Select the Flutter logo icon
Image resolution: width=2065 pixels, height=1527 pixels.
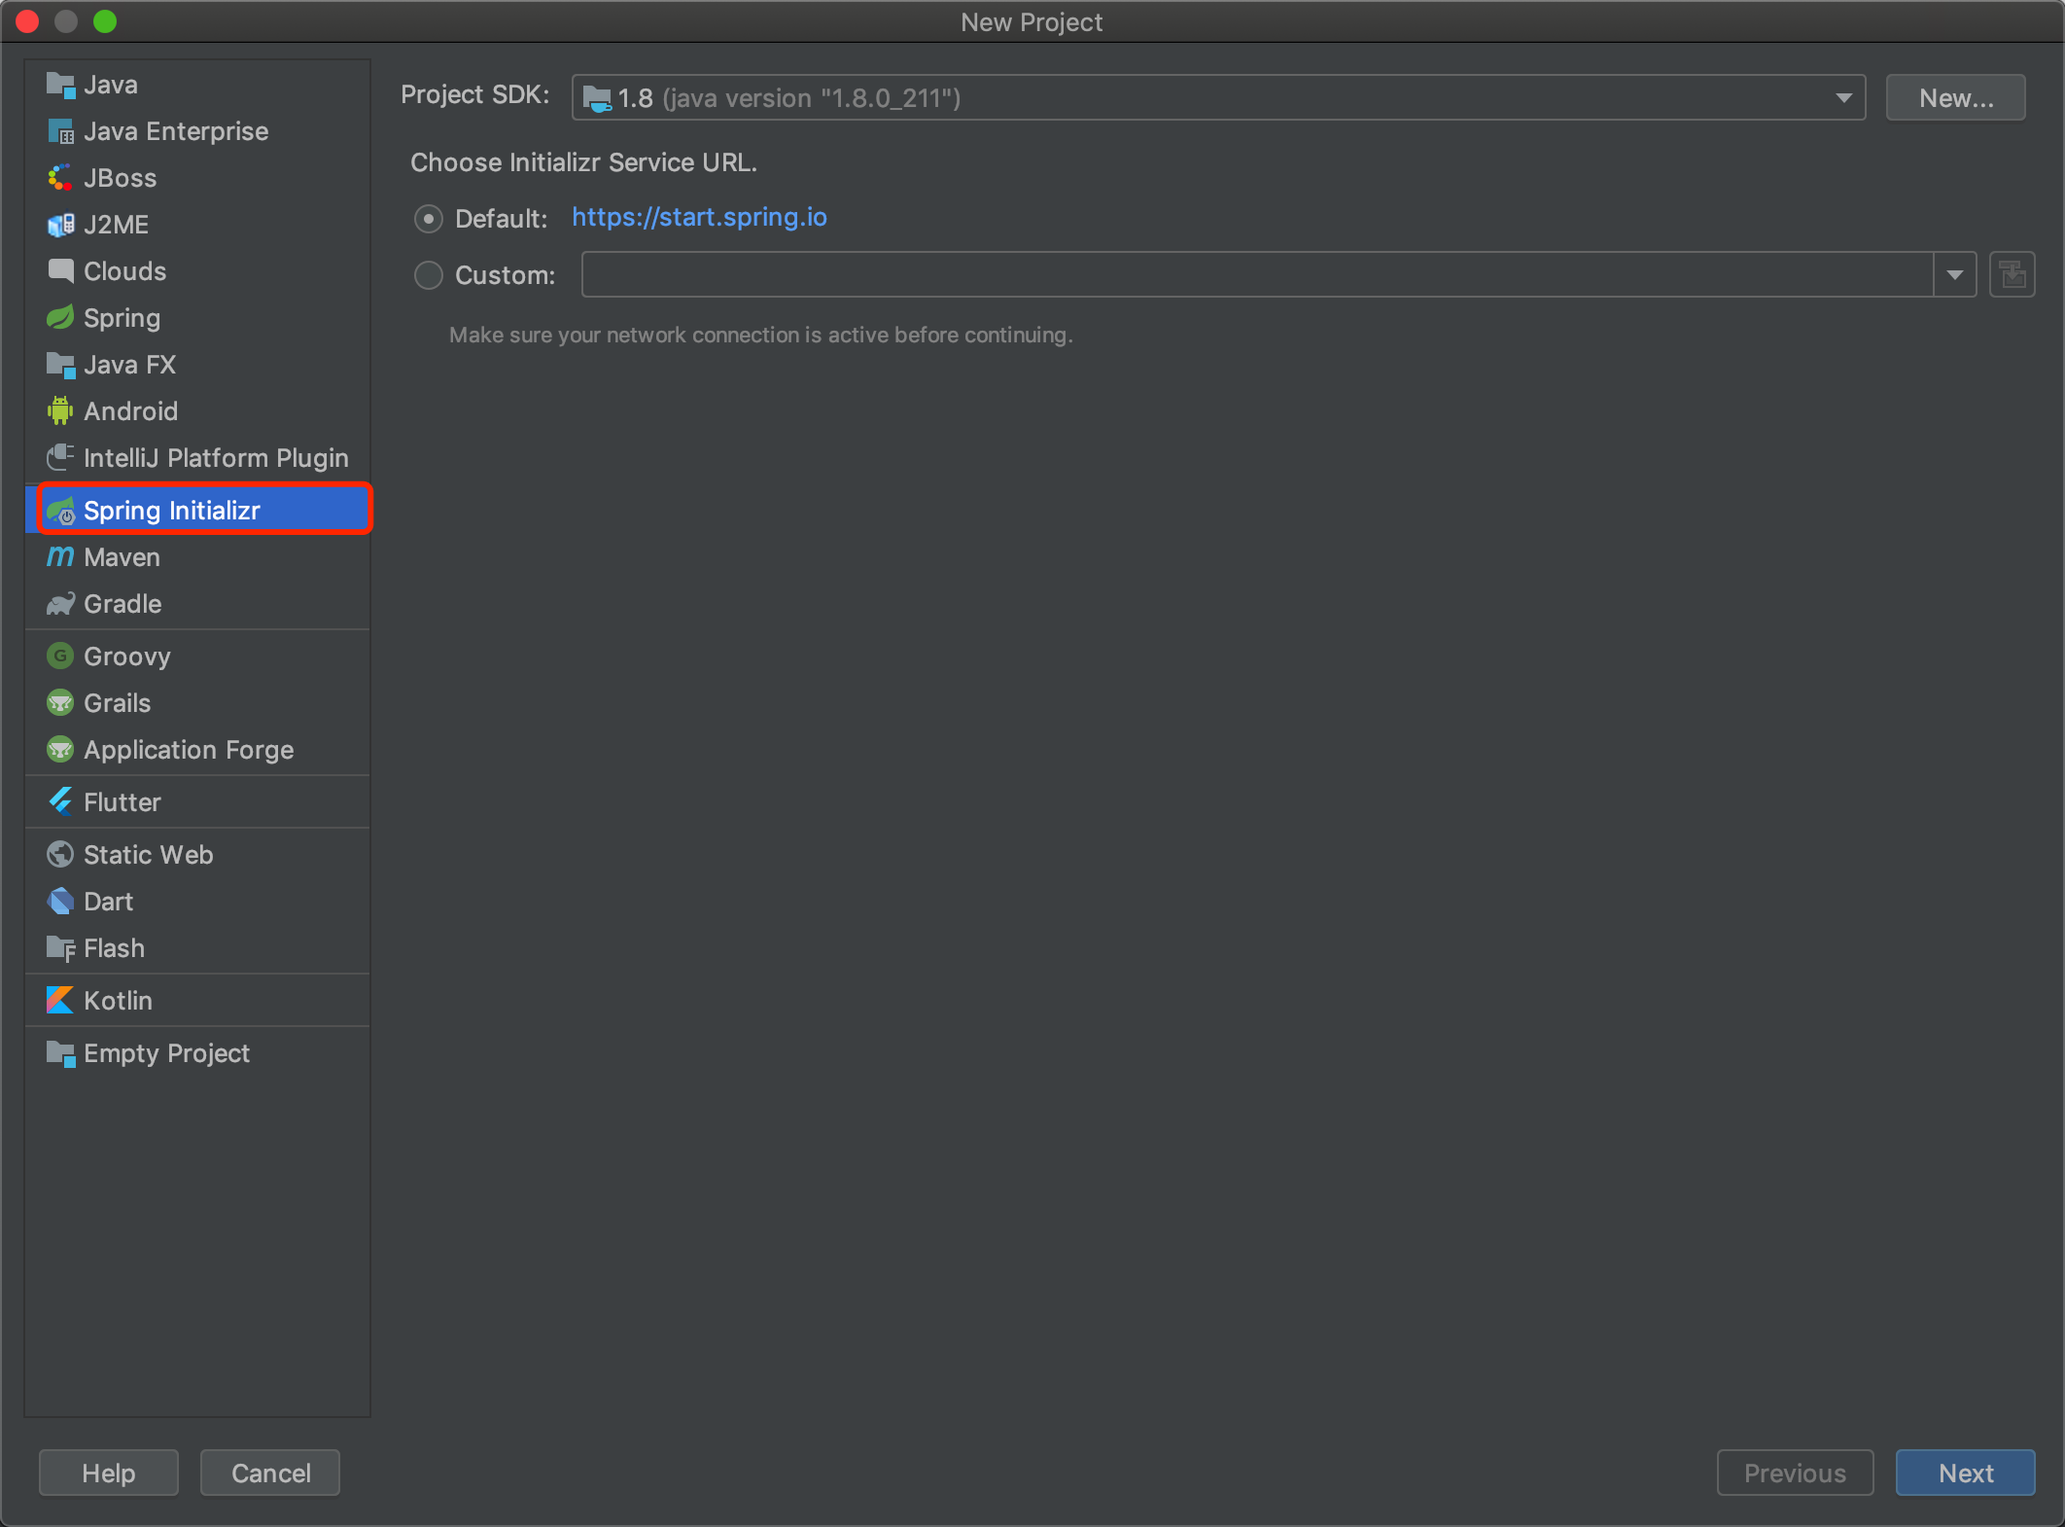pos(60,802)
